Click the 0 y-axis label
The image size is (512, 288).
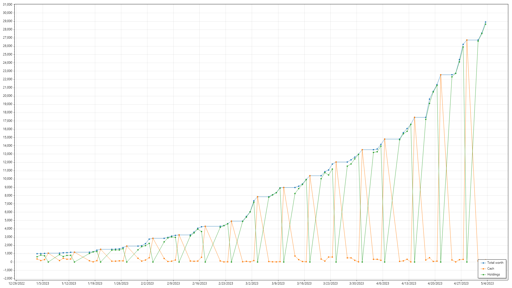point(11,262)
